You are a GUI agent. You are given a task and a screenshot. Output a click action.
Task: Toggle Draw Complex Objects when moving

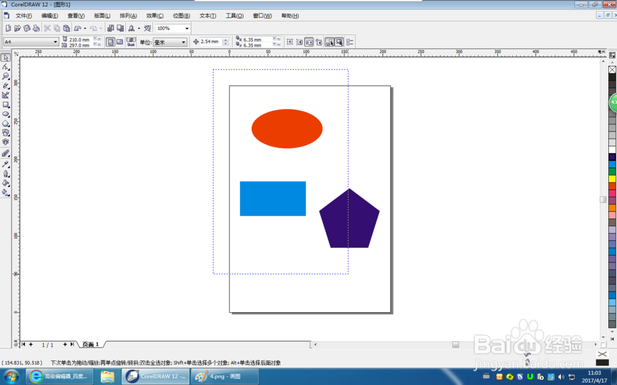tap(329, 42)
